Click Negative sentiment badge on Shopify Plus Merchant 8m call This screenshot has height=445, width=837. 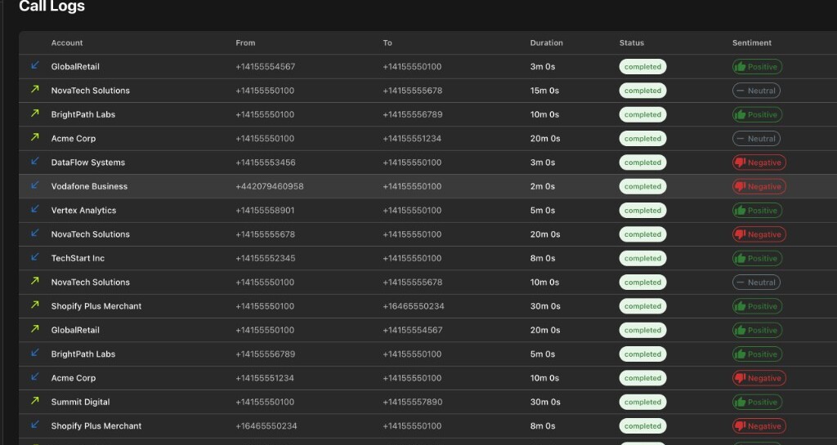click(759, 426)
